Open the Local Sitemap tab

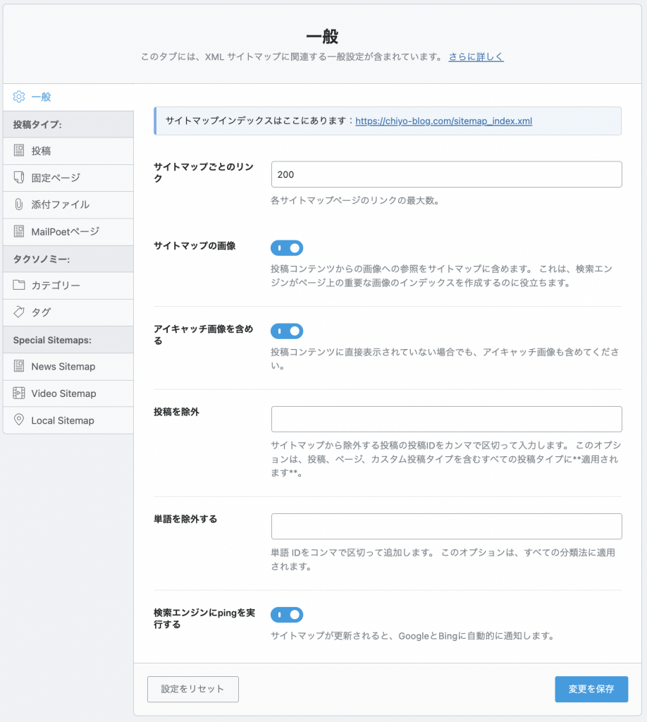coord(68,420)
